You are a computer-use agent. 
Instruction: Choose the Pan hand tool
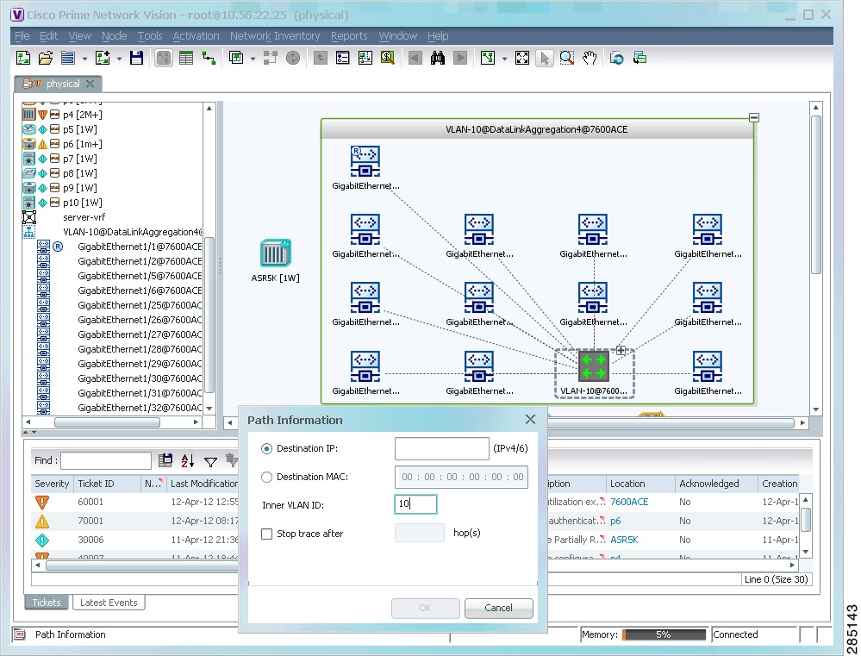(590, 59)
